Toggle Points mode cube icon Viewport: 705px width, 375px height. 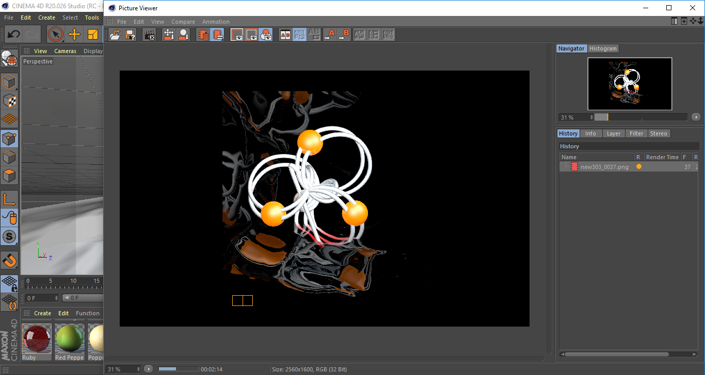9,139
